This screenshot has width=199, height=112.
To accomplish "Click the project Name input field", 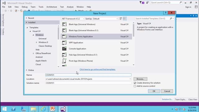I will [88, 75].
